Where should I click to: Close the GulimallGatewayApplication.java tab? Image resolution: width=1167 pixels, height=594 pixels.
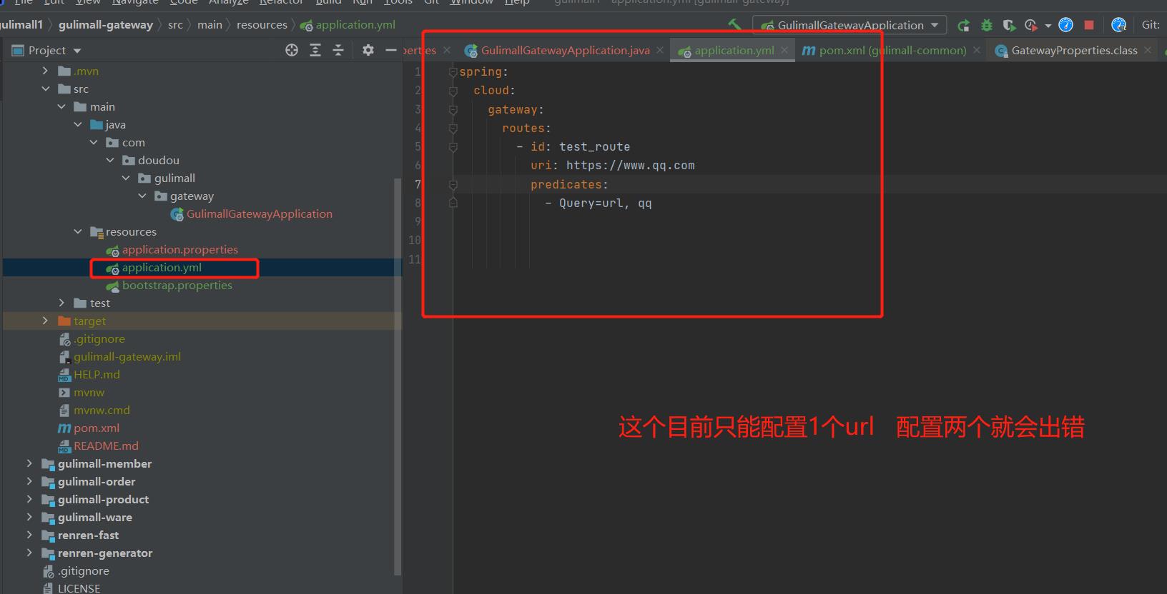point(660,50)
